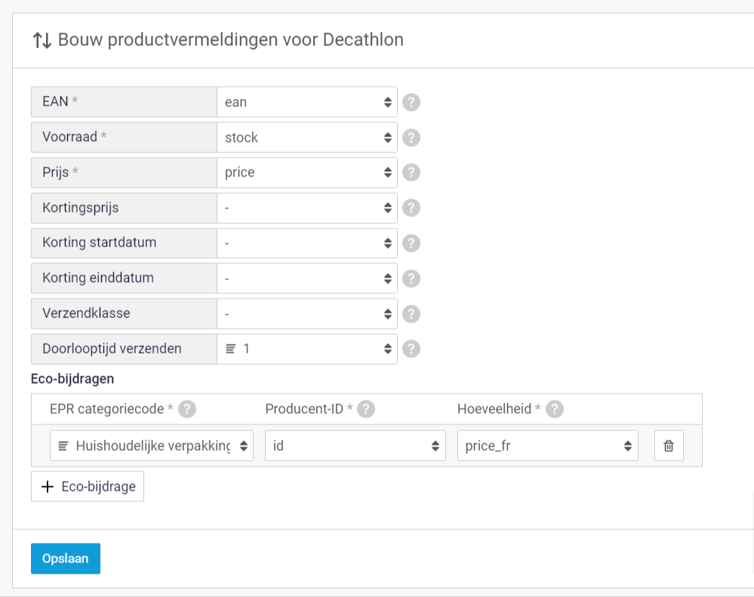Open help for Korting startdatum
The height and width of the screenshot is (597, 754).
point(411,243)
